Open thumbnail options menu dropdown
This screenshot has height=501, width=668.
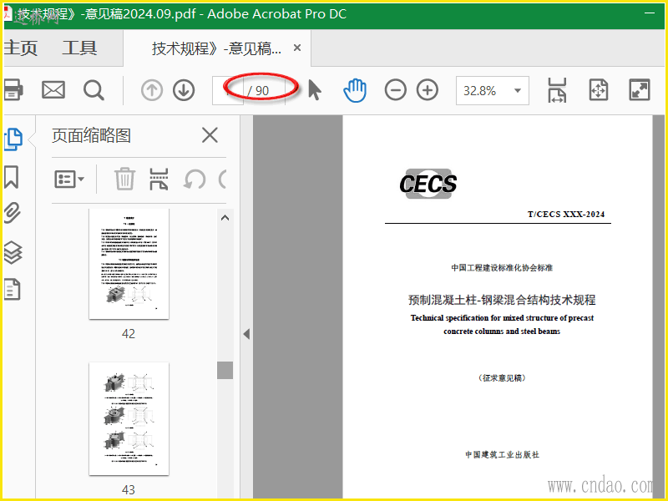click(69, 180)
